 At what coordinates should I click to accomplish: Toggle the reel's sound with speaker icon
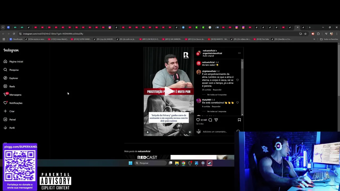pyautogui.click(x=190, y=132)
